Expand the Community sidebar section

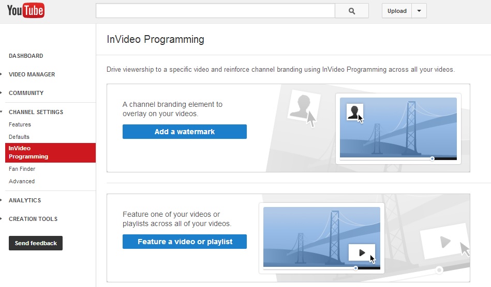26,93
